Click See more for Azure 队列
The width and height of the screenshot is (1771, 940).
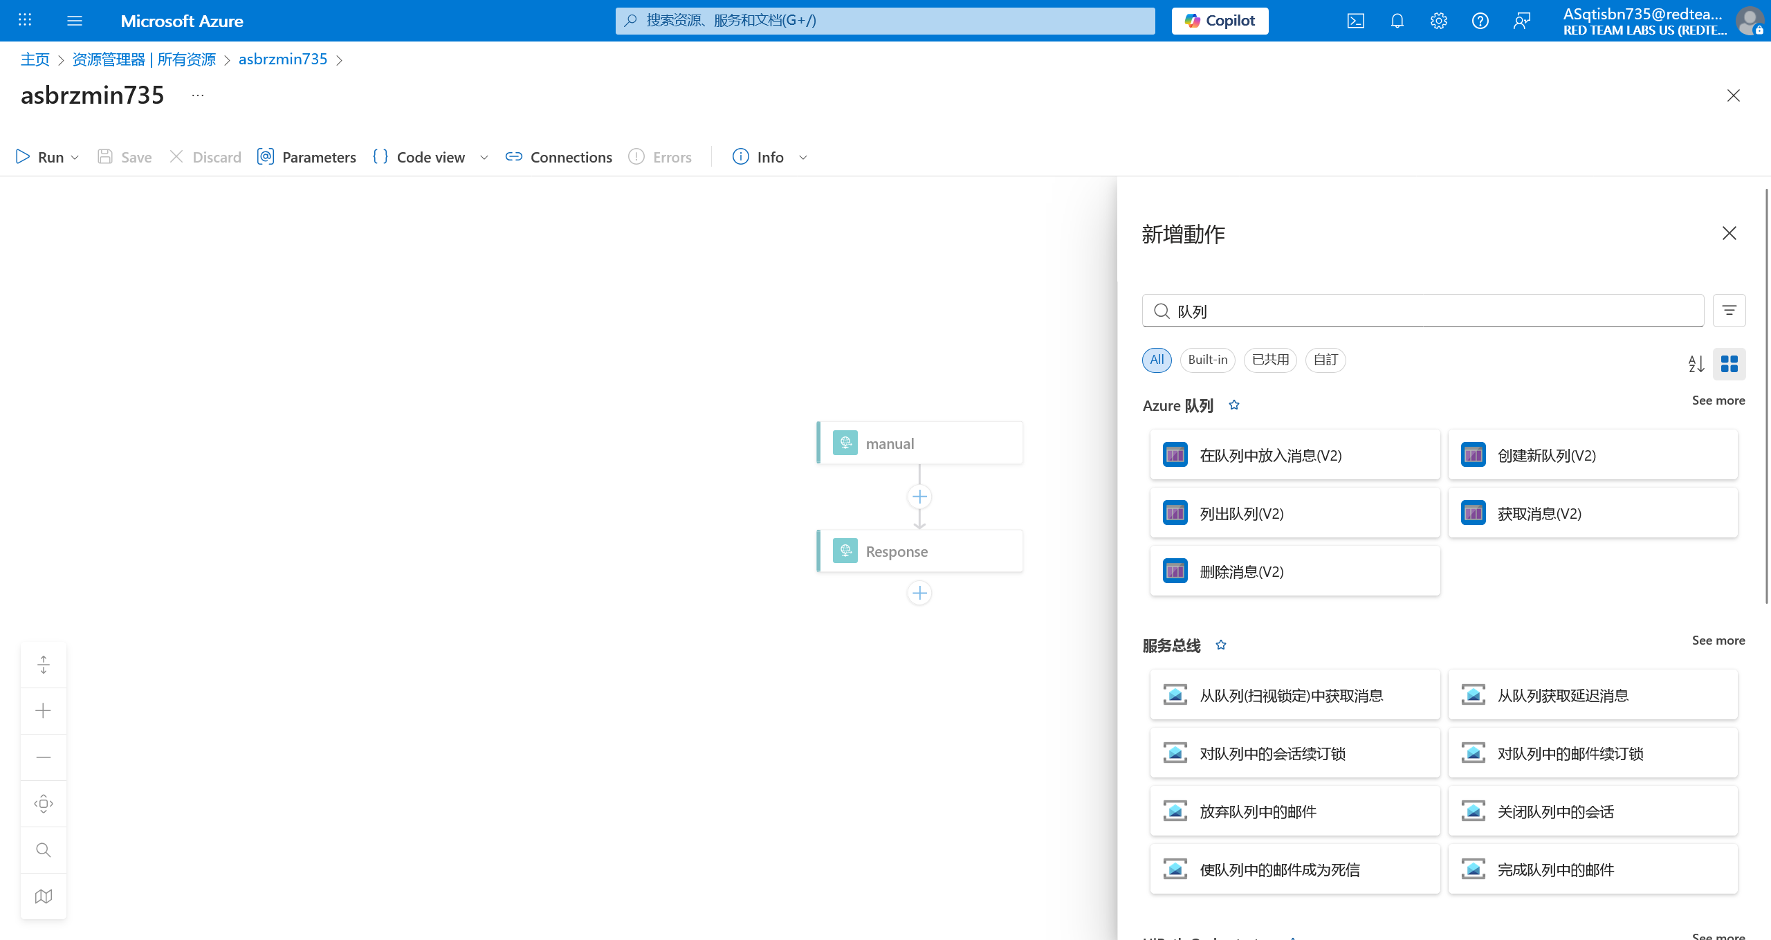pyautogui.click(x=1718, y=400)
